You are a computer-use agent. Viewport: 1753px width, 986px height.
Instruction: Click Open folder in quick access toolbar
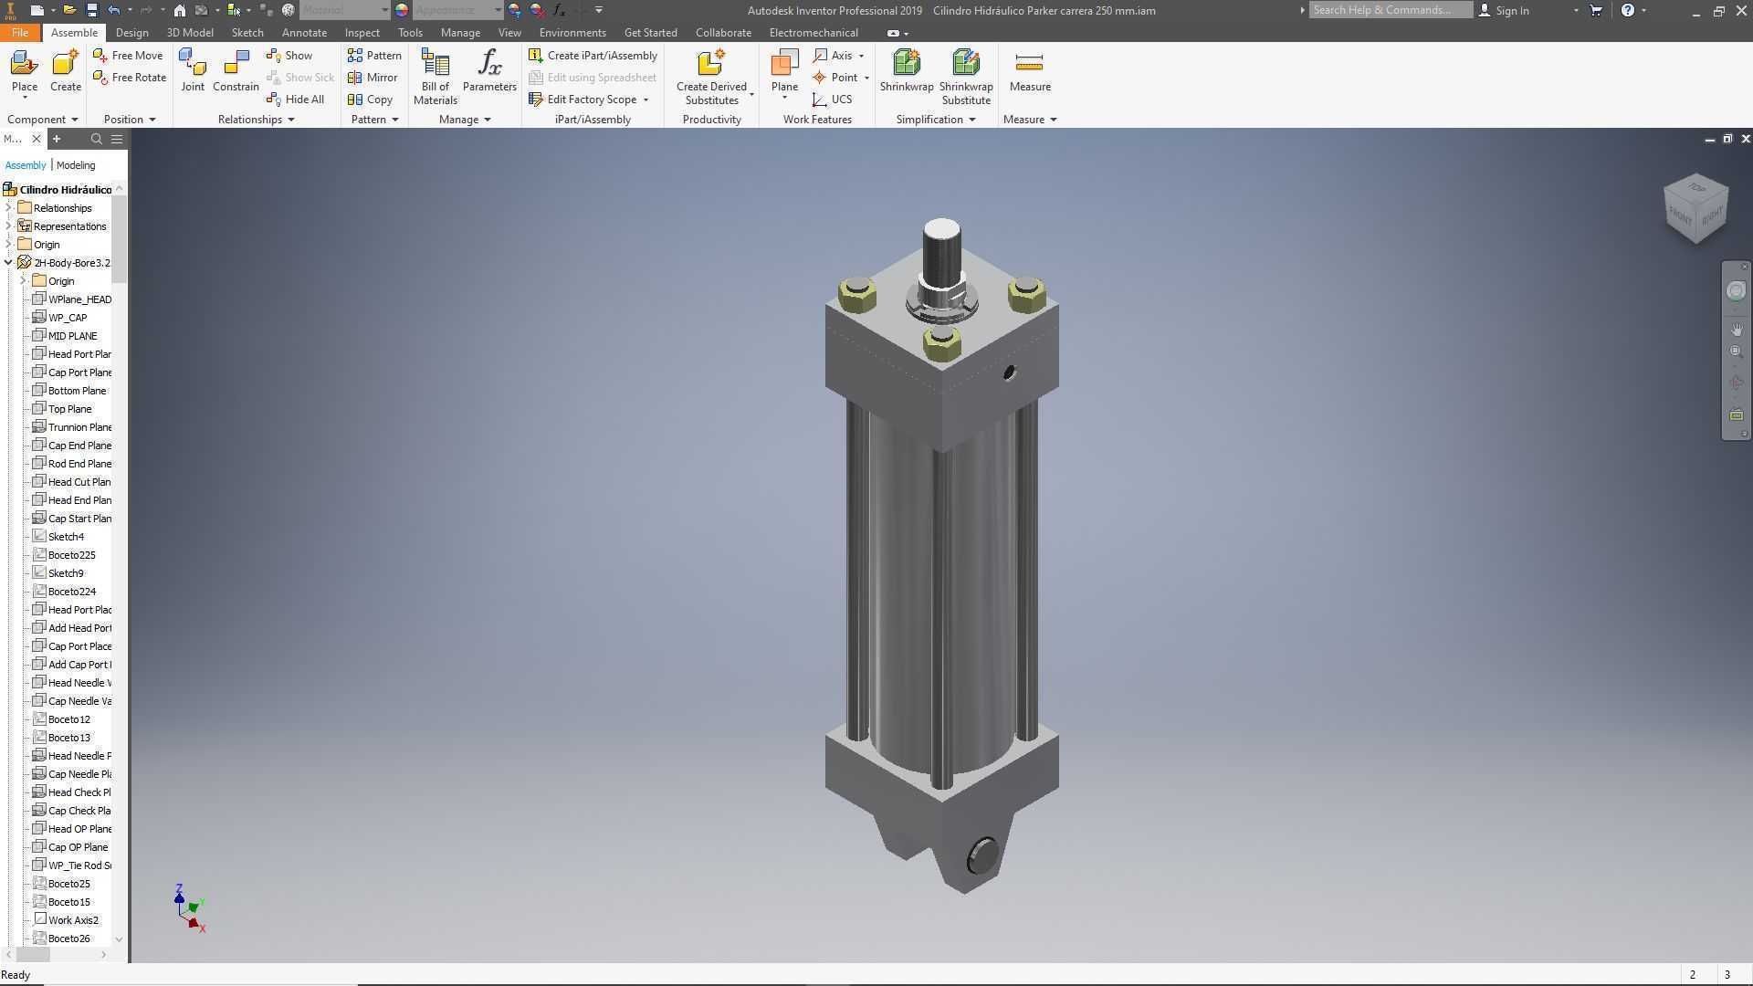click(x=69, y=10)
